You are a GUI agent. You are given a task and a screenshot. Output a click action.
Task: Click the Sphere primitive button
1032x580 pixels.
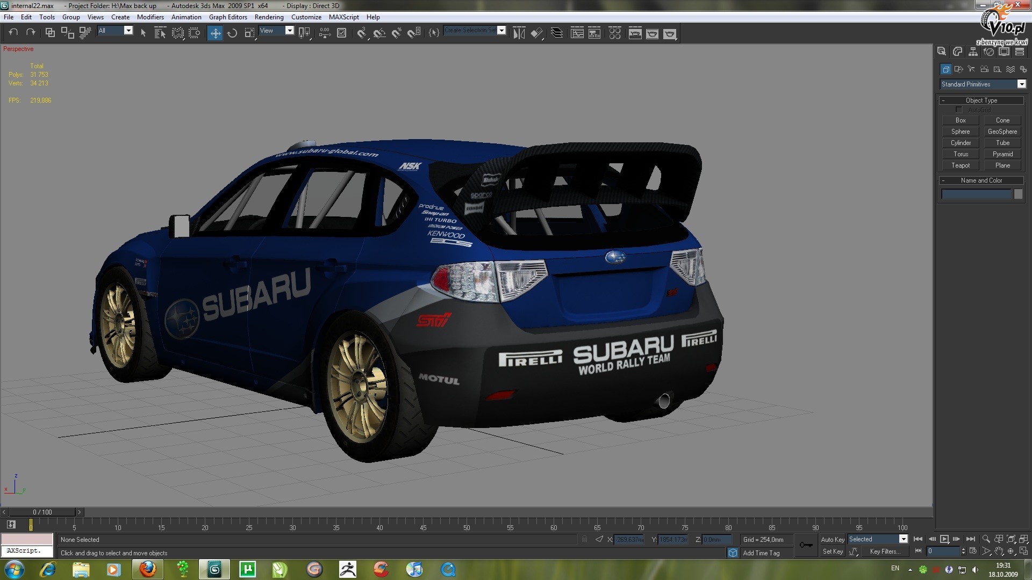[961, 132]
